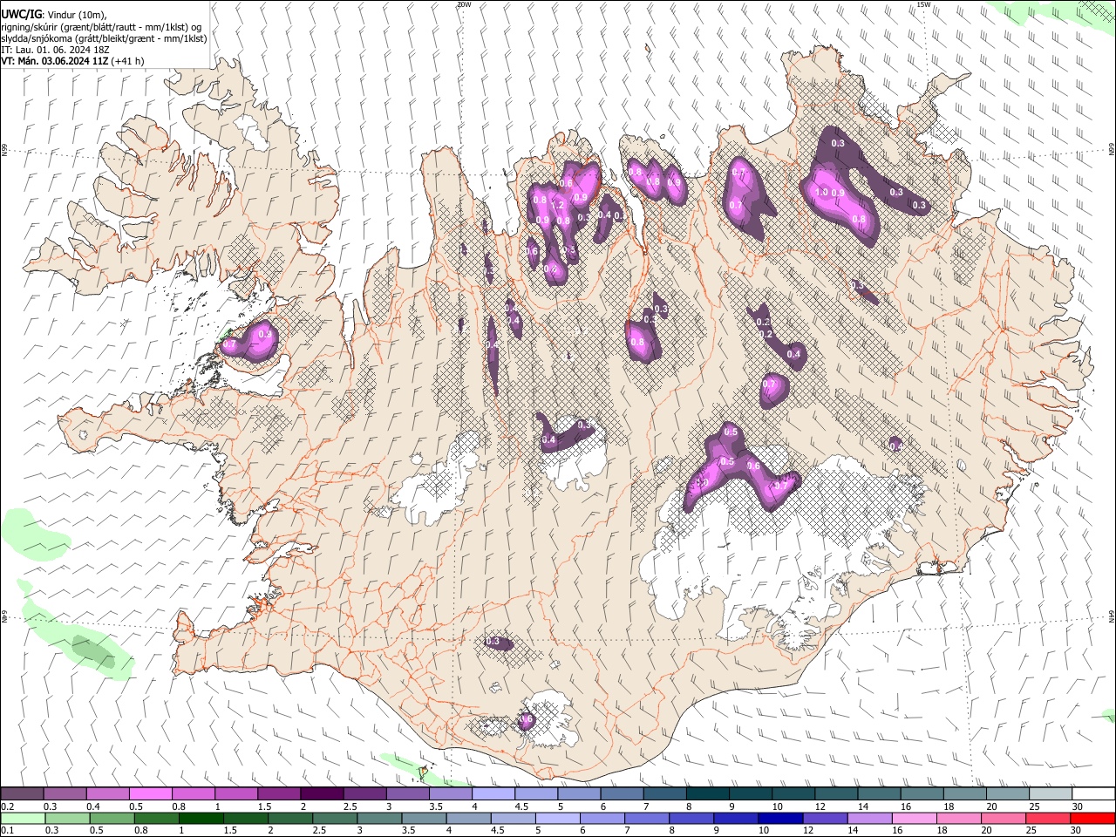This screenshot has width=1116, height=837.
Task: Pick the 16–18 light pink rain scale swatch
Action: [916, 818]
